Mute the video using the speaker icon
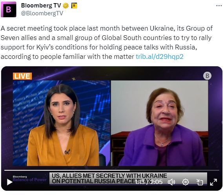Screen dimensions: 224x195 click(x=171, y=182)
